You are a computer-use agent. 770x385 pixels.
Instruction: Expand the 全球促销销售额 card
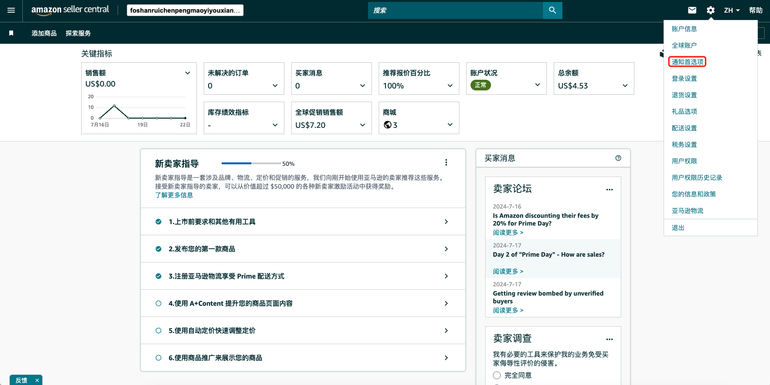pos(363,125)
